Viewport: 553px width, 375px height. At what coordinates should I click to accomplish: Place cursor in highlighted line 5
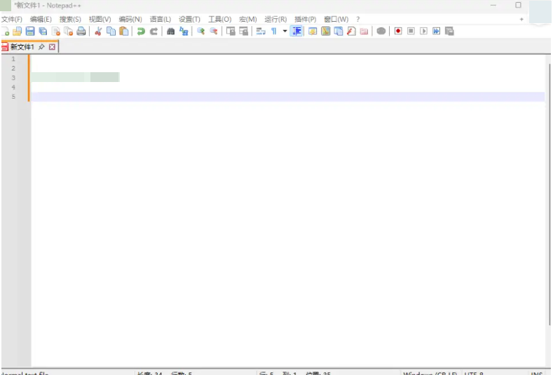pos(287,97)
